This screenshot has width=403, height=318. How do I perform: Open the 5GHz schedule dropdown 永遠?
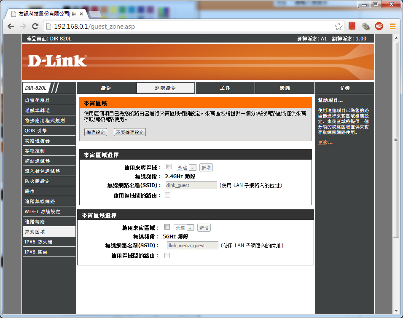click(x=185, y=228)
